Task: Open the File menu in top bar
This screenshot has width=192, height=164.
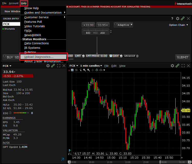Action: [x=4, y=3]
